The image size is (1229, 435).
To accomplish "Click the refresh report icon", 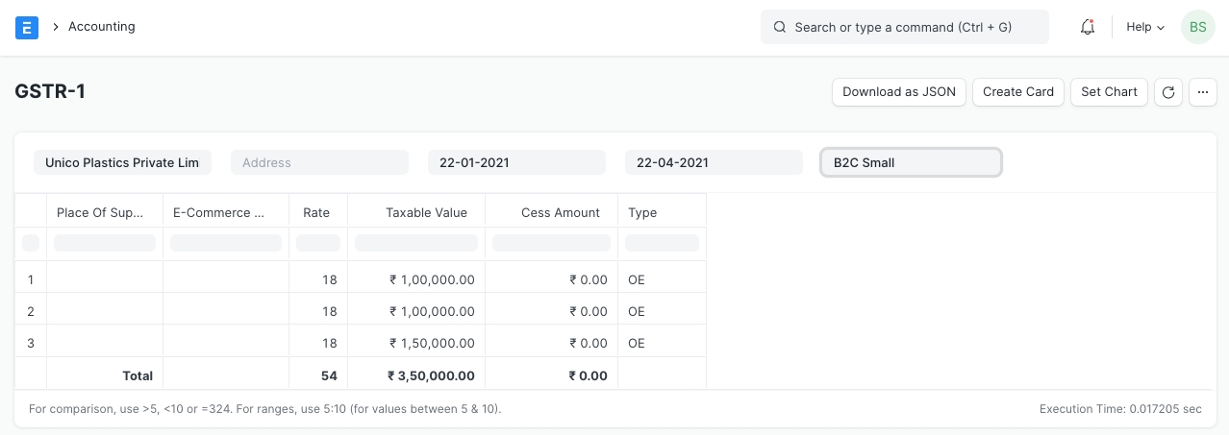I will coord(1168,92).
